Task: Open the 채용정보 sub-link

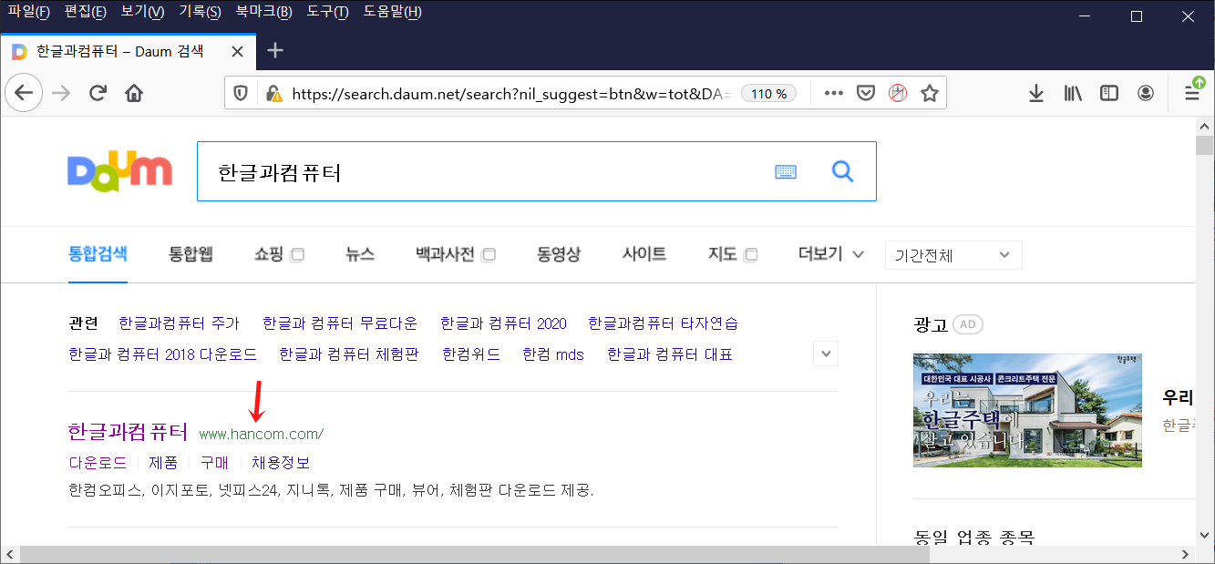Action: coord(281,463)
